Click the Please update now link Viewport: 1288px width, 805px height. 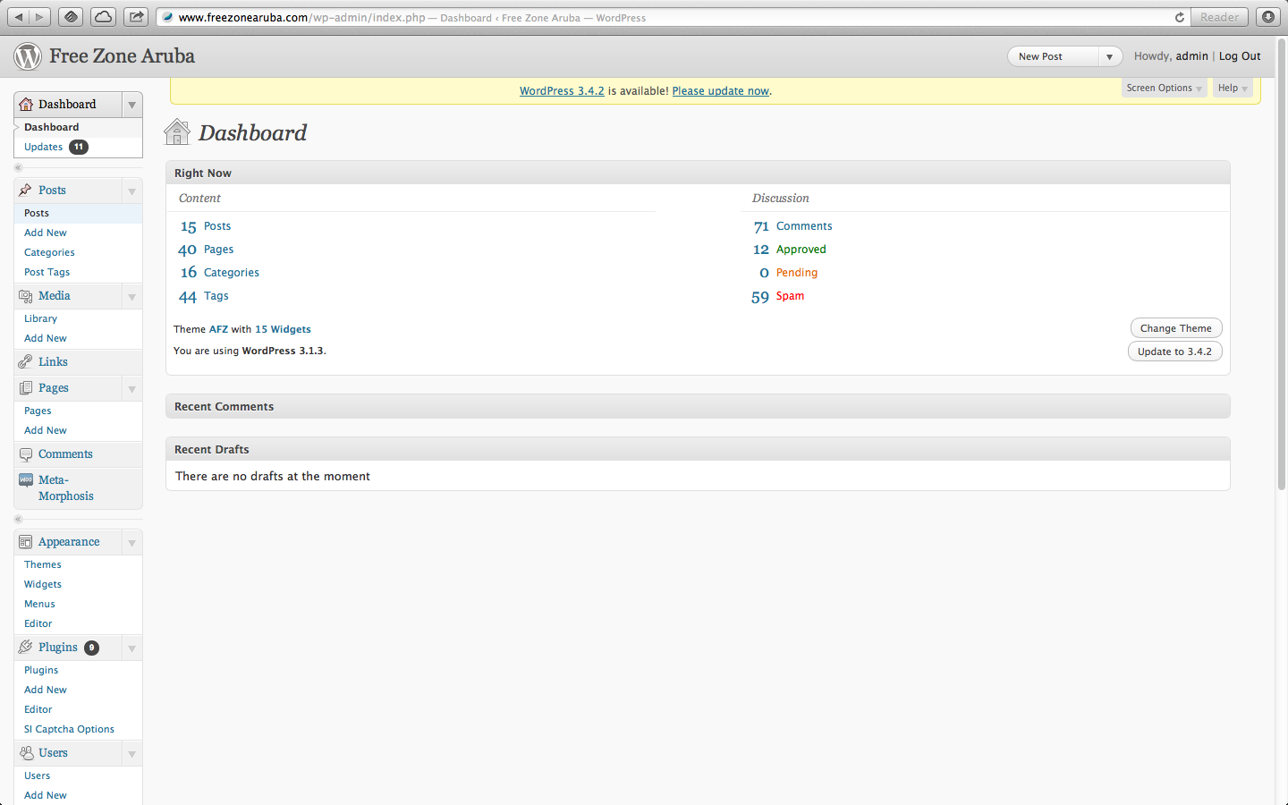tap(721, 91)
